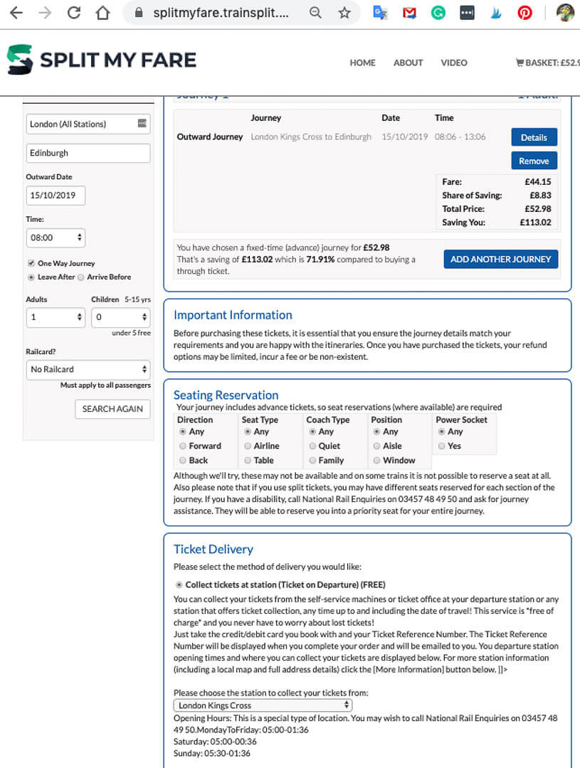The height and width of the screenshot is (768, 580).
Task: Open browser profile avatar
Action: (565, 13)
